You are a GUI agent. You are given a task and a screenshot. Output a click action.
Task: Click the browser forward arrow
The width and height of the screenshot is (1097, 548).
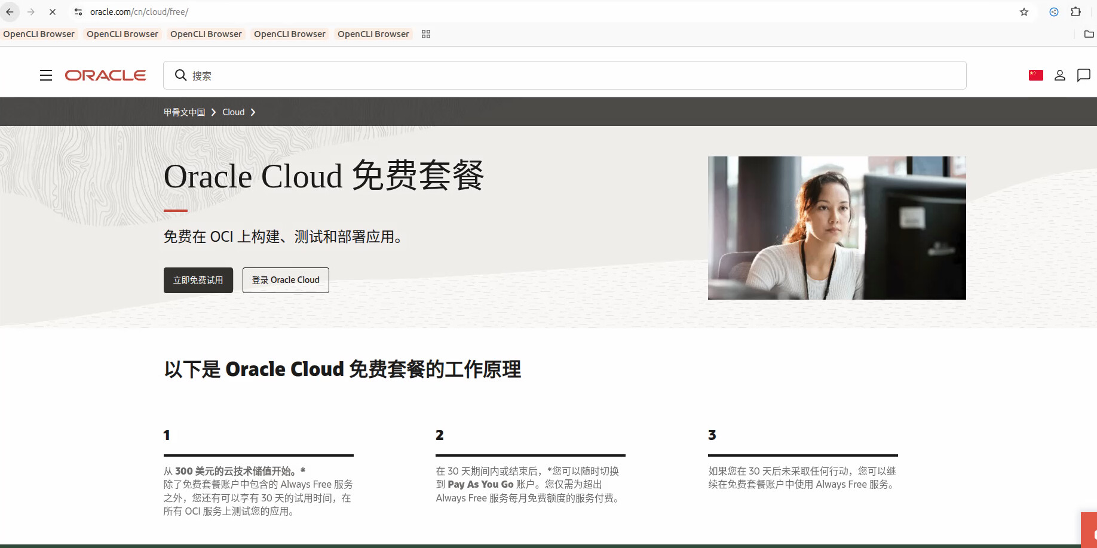pyautogui.click(x=31, y=12)
